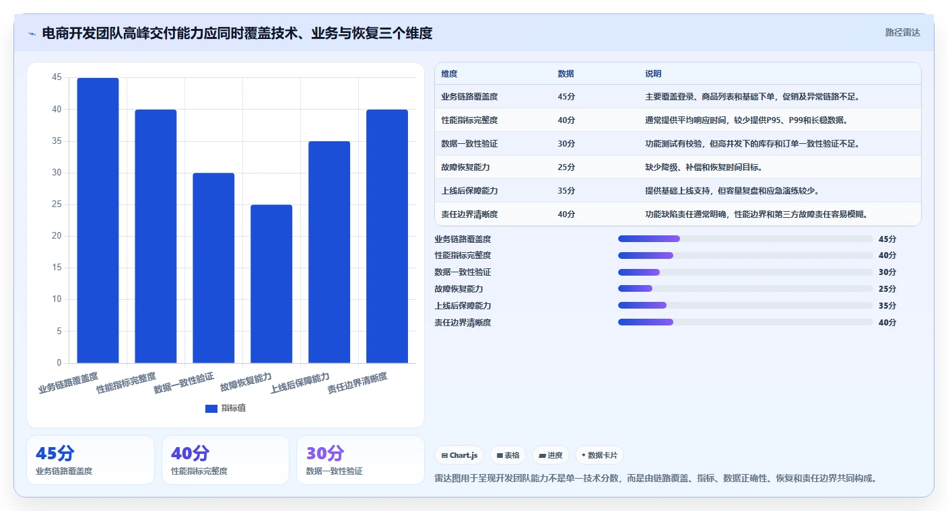Click description starting 提供基础上线支持
This screenshot has height=511, width=948.
coord(732,191)
